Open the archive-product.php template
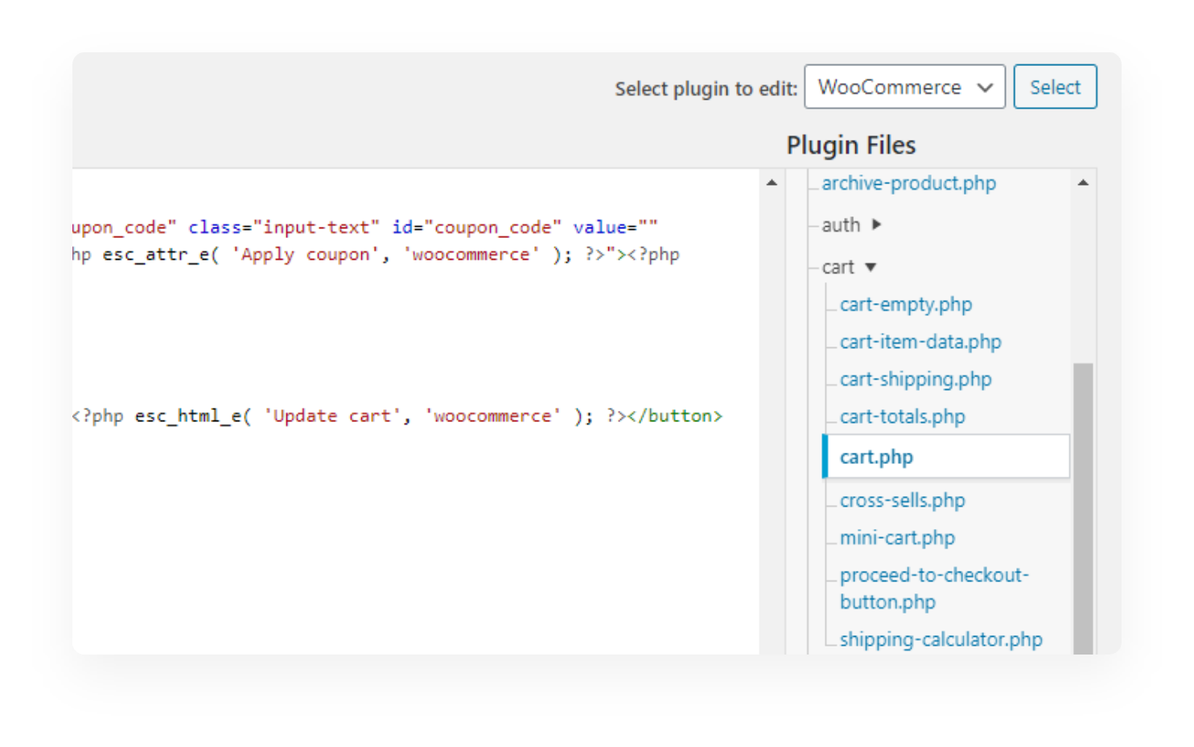 [x=908, y=183]
